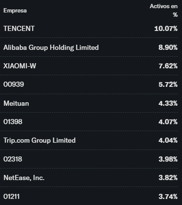Select the TENCENT company name
The width and height of the screenshot is (182, 205).
[19, 29]
